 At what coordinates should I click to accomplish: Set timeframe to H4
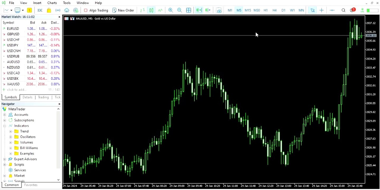coord(274,10)
